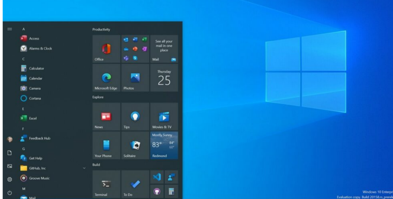Open PowerPoint in the Office apps folder tile
The image size is (393, 199).
(135, 49)
